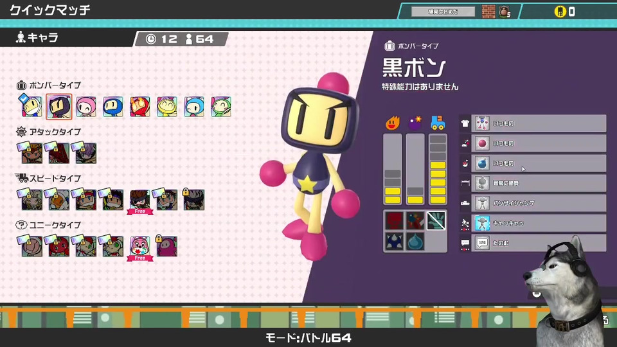The image size is (617, 347).
Task: Pick the Yellow Bomber character
Action: (x=167, y=106)
